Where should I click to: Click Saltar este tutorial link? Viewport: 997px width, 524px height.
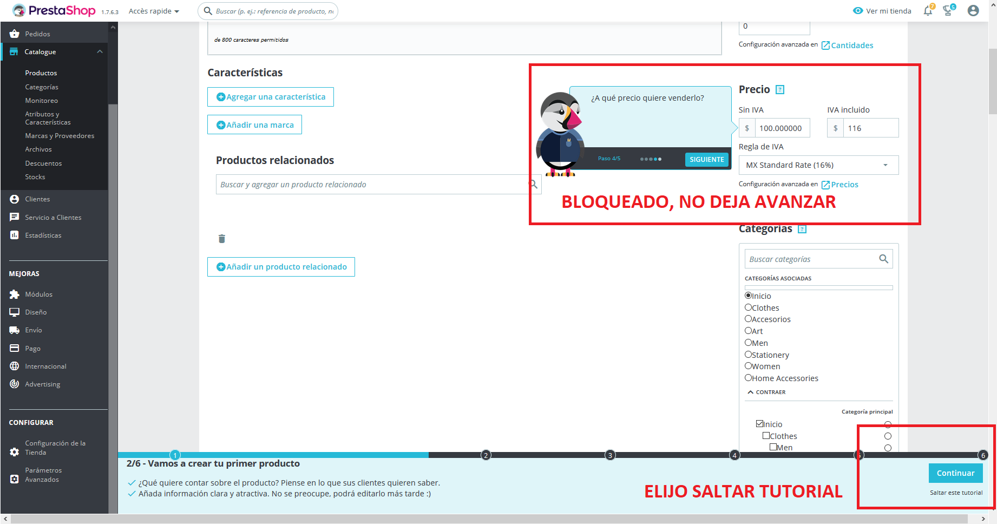pyautogui.click(x=956, y=493)
